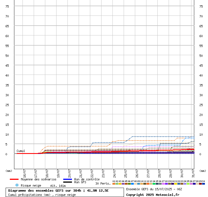Select perturbation 11 dark olive swatch

(145, 184)
